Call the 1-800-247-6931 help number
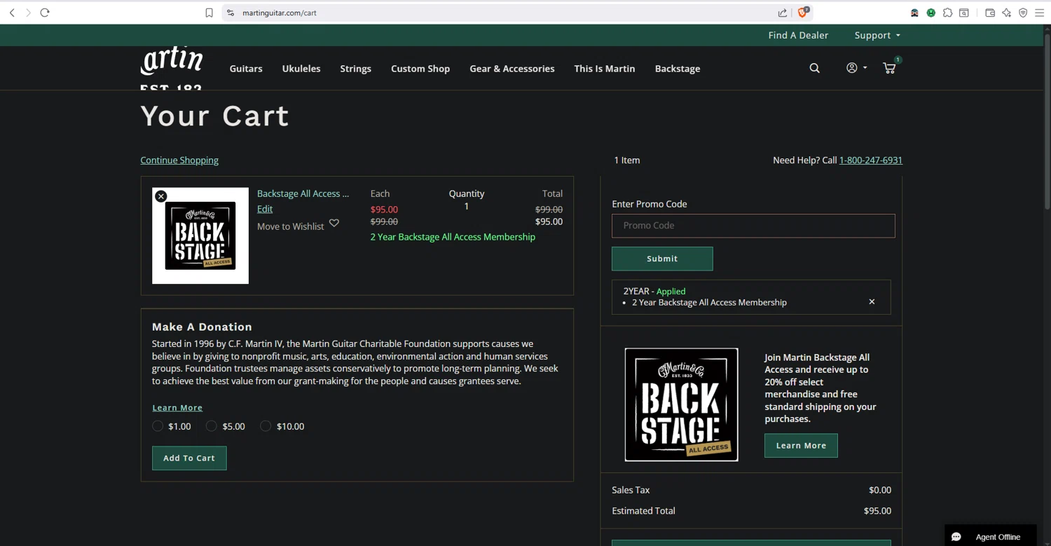1051x546 pixels. [871, 160]
